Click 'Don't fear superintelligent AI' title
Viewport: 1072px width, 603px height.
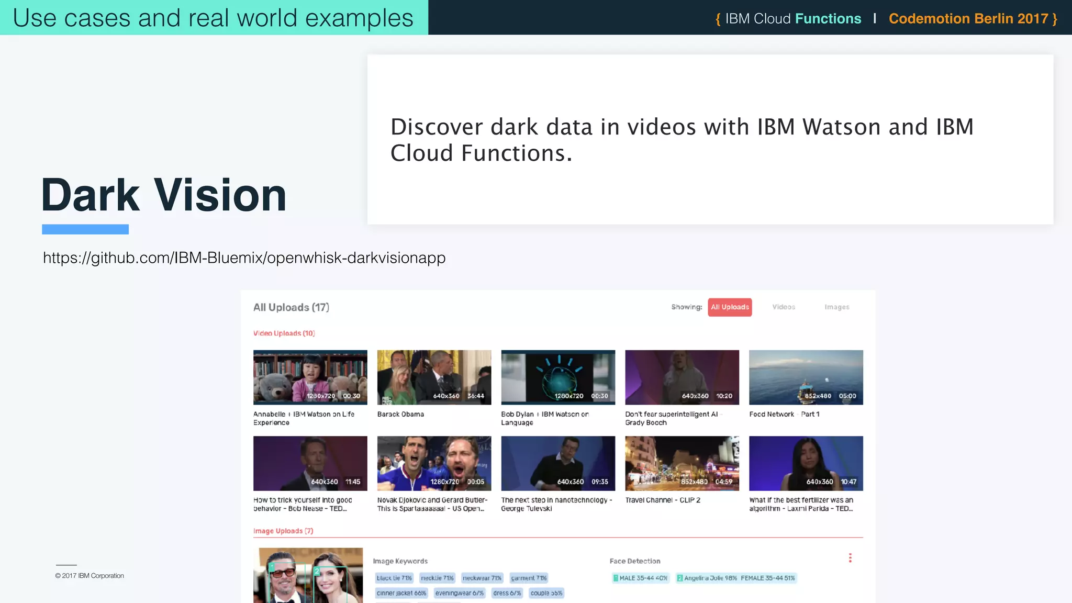click(x=673, y=418)
